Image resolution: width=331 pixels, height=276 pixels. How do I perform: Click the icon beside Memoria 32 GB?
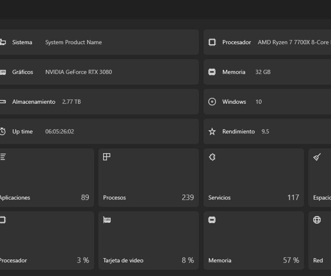click(x=212, y=72)
